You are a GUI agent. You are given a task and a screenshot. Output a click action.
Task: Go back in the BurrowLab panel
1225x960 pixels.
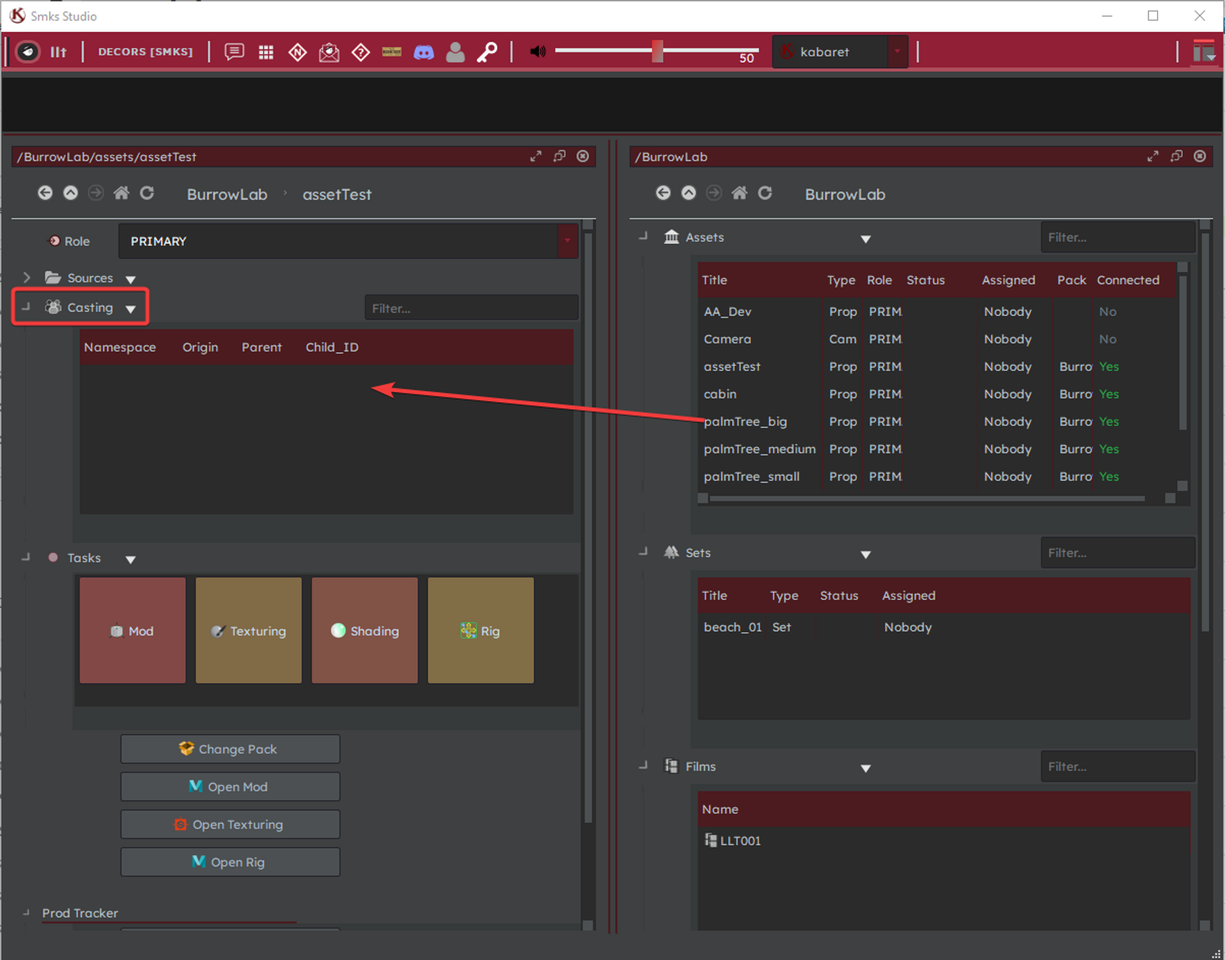click(x=663, y=193)
